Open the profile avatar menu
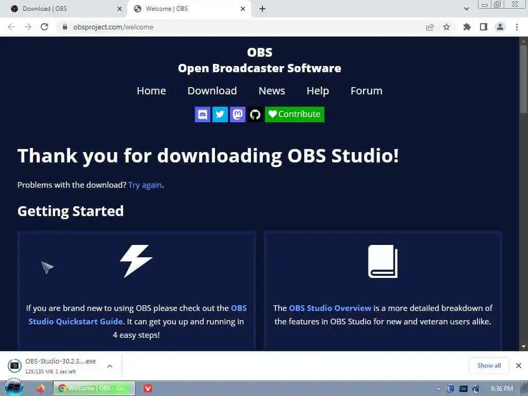The height and width of the screenshot is (396, 528). 500,27
